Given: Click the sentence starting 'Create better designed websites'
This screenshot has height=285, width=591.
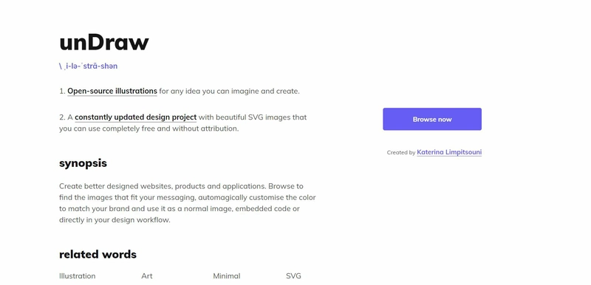Looking at the screenshot, I should coord(163,186).
